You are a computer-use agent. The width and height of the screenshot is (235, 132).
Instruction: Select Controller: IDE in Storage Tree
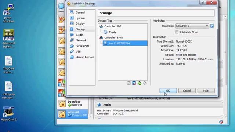pyautogui.click(x=113, y=26)
